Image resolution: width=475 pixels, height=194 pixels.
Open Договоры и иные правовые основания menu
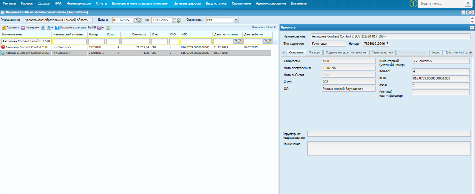[140, 3]
